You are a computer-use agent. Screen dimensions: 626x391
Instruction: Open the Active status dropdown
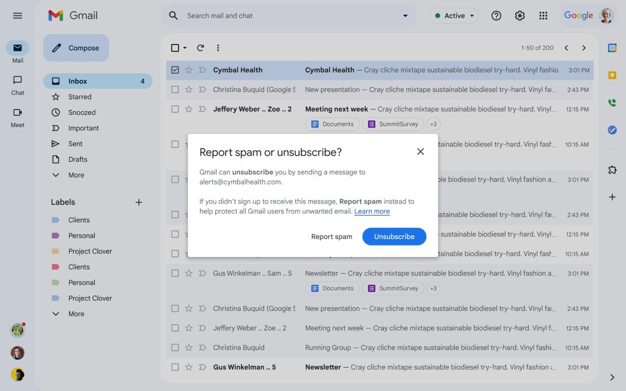click(x=453, y=15)
